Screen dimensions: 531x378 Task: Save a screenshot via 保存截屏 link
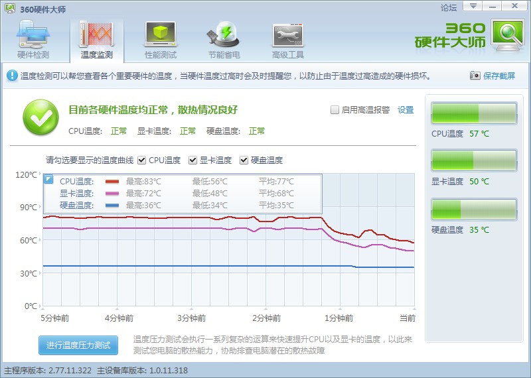(499, 76)
